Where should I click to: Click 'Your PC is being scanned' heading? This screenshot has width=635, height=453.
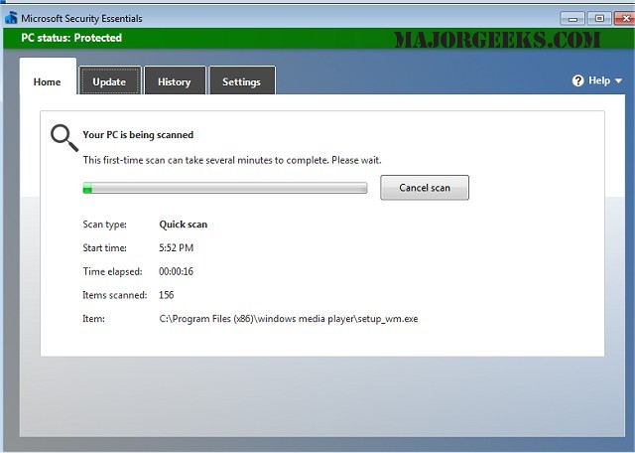(x=138, y=135)
